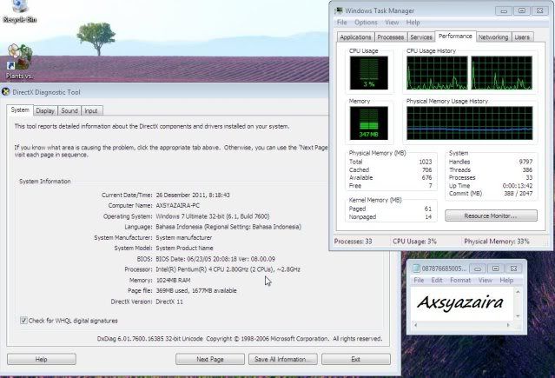Screen dimensions: 555x378
Task: Open the Users tab
Action: (x=522, y=37)
